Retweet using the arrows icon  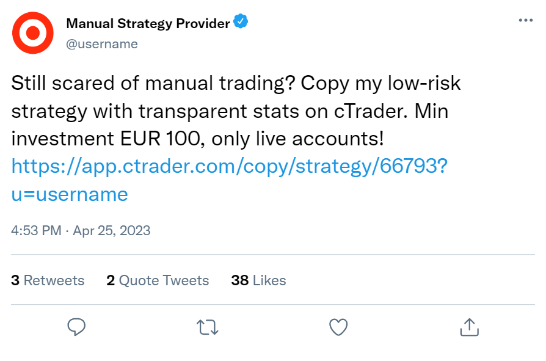(208, 327)
